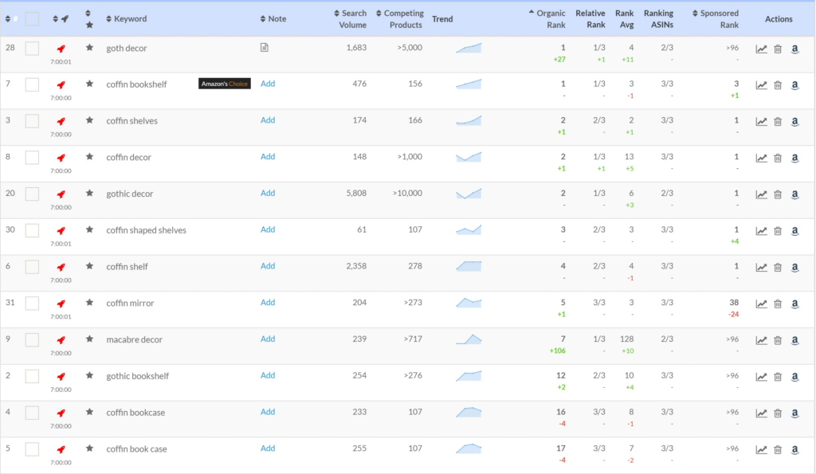The width and height of the screenshot is (816, 474).
Task: Click the trend sparkline for coffin shelf
Action: pos(468,268)
